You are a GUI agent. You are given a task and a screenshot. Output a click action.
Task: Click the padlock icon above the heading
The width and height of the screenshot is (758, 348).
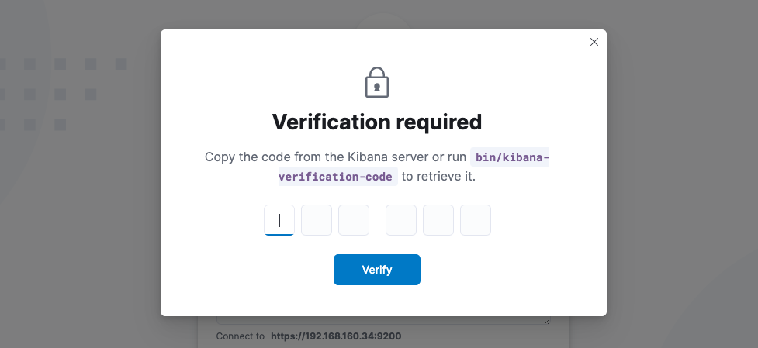(x=377, y=82)
